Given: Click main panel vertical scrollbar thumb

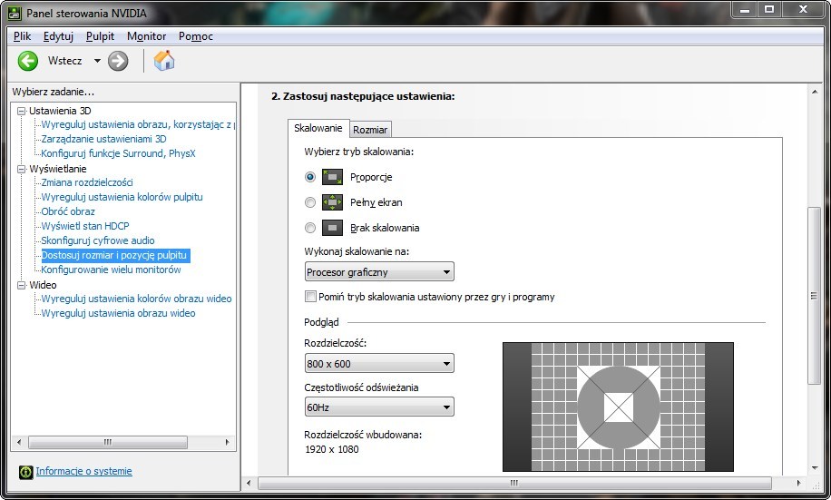Looking at the screenshot, I should [814, 296].
